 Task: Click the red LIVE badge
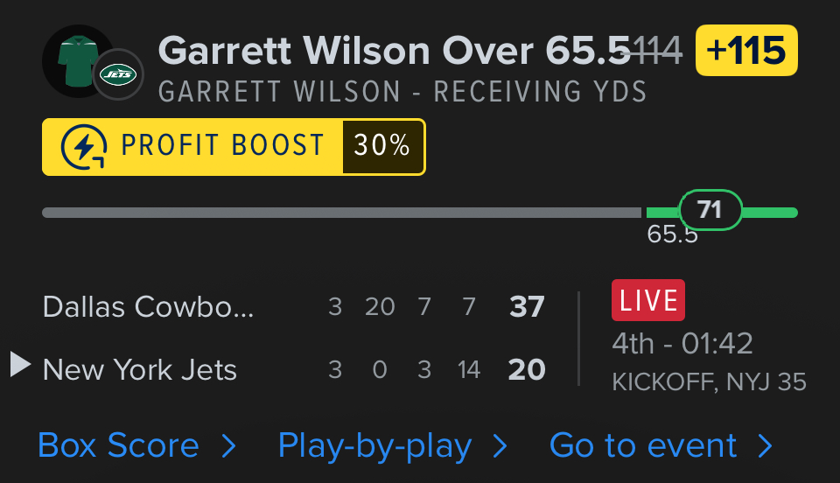click(647, 300)
